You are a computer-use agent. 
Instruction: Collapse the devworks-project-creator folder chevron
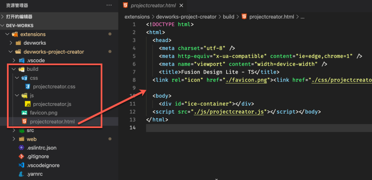click(x=10, y=52)
